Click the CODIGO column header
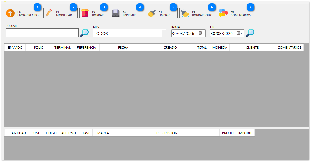 [50, 133]
